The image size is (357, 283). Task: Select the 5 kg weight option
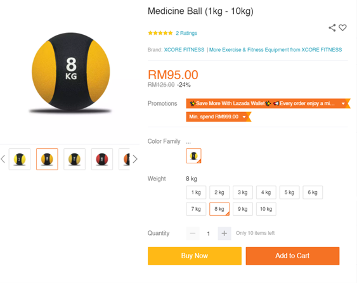(289, 192)
